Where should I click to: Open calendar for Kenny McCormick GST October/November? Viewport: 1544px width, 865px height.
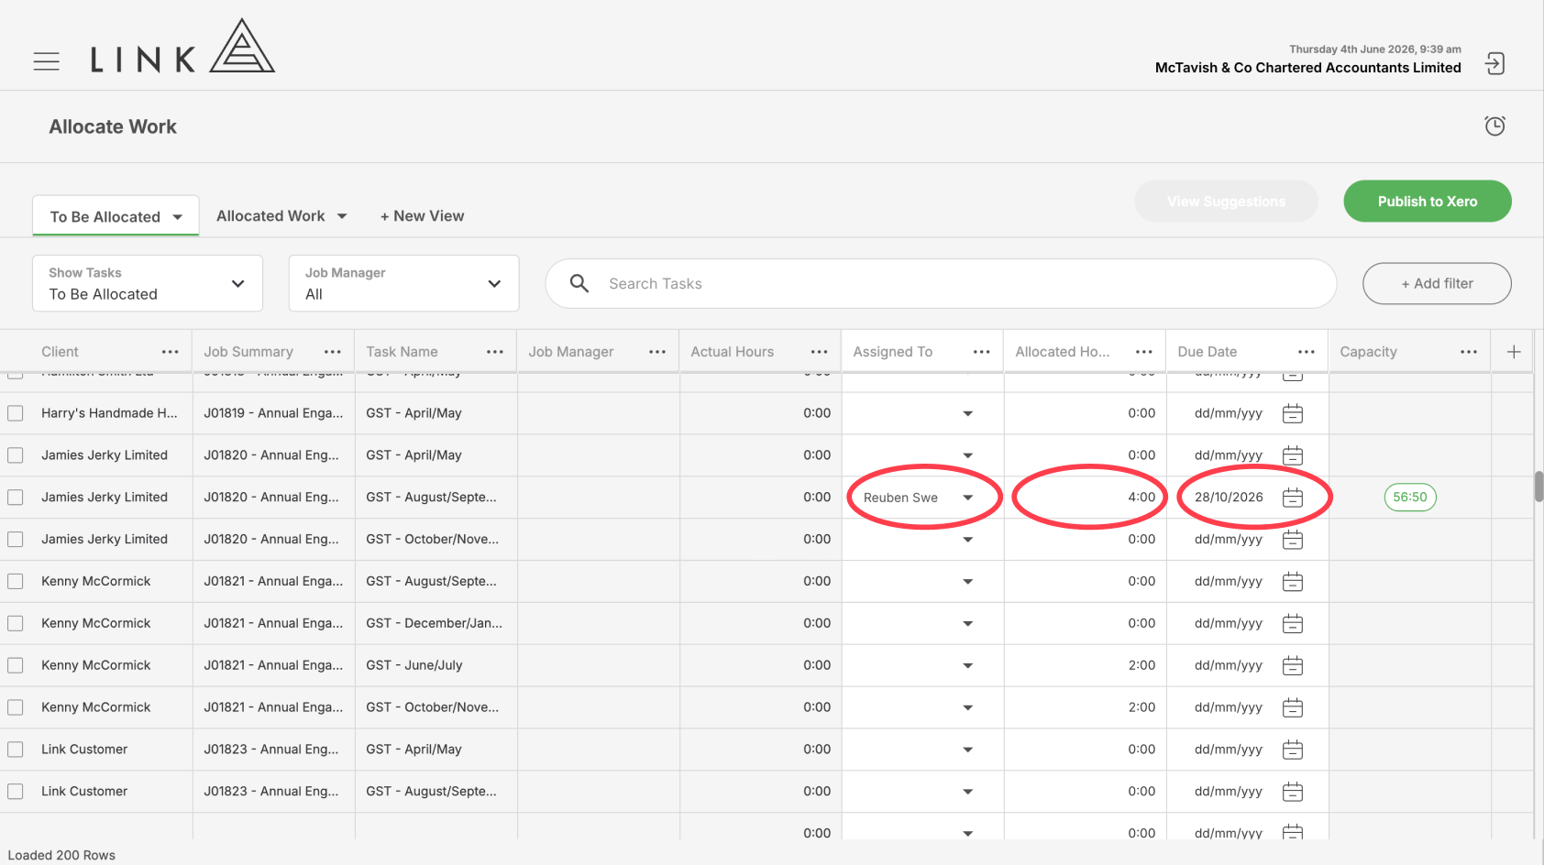point(1293,708)
